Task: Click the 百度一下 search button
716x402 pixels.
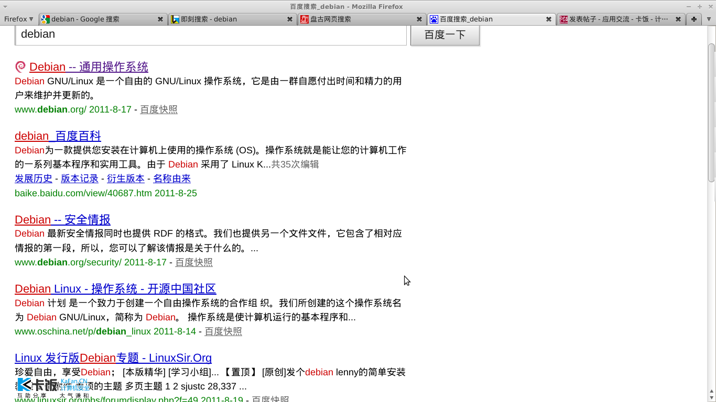Action: click(445, 35)
